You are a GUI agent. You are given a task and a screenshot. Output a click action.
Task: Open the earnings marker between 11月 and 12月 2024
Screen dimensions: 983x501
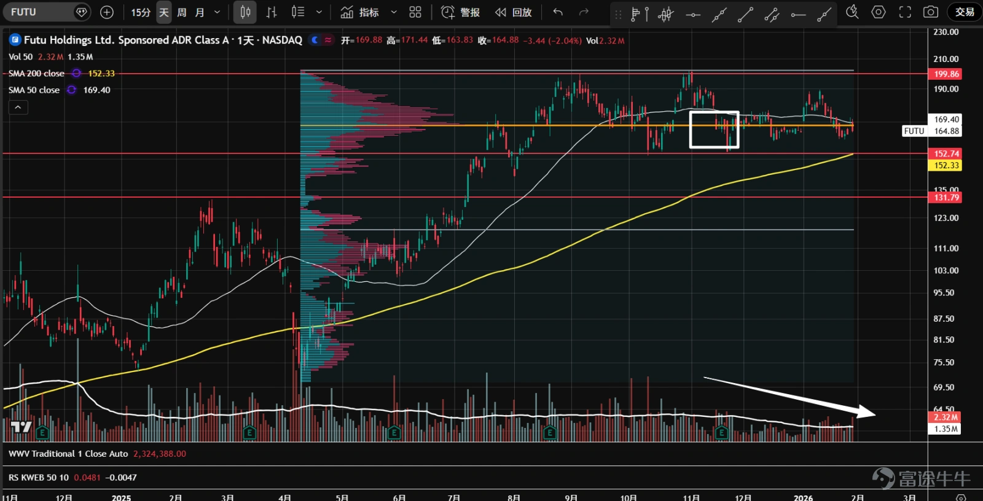pyautogui.click(x=42, y=433)
